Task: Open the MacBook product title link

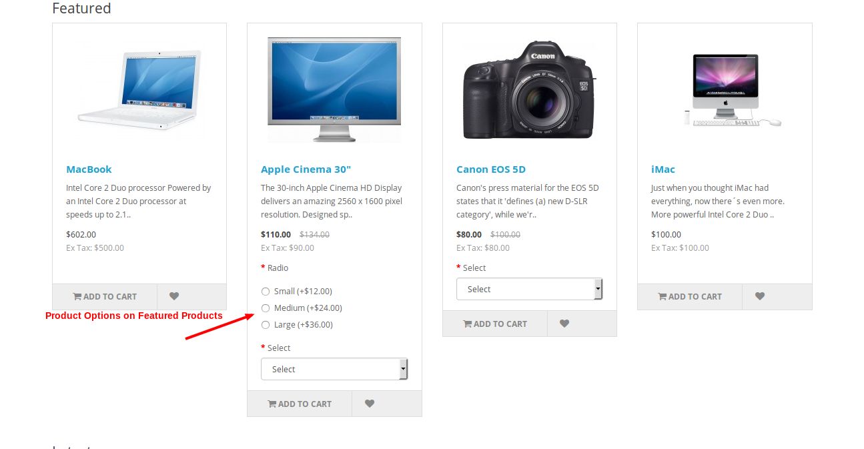Action: tap(89, 169)
